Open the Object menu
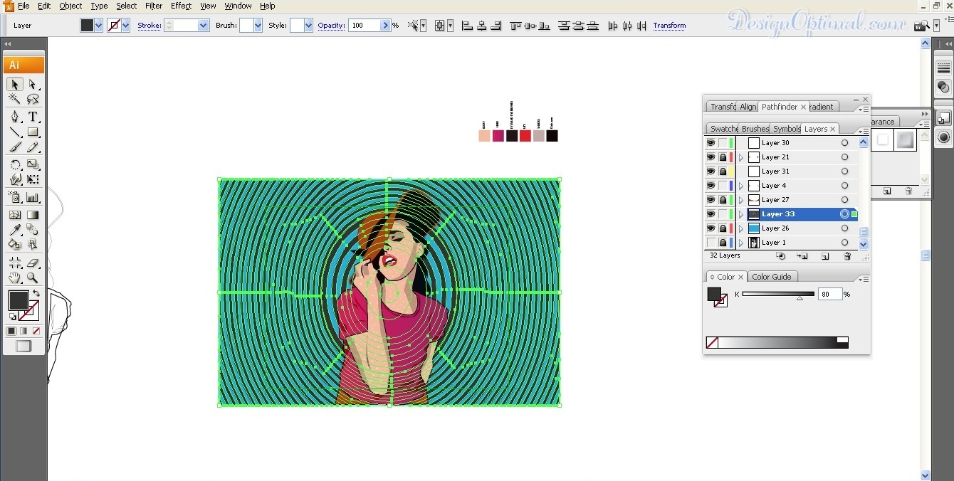954x481 pixels. (x=70, y=6)
